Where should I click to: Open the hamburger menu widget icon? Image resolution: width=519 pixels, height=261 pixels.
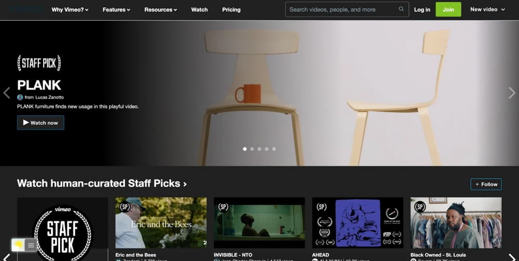[x=31, y=245]
